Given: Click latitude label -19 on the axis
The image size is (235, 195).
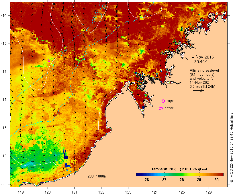Looking at the screenshot, I should (3, 156).
